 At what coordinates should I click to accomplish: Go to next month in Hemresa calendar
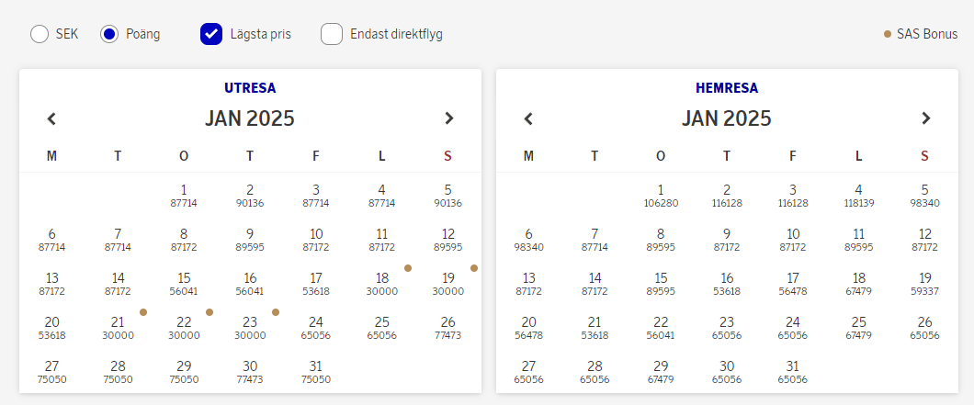925,118
